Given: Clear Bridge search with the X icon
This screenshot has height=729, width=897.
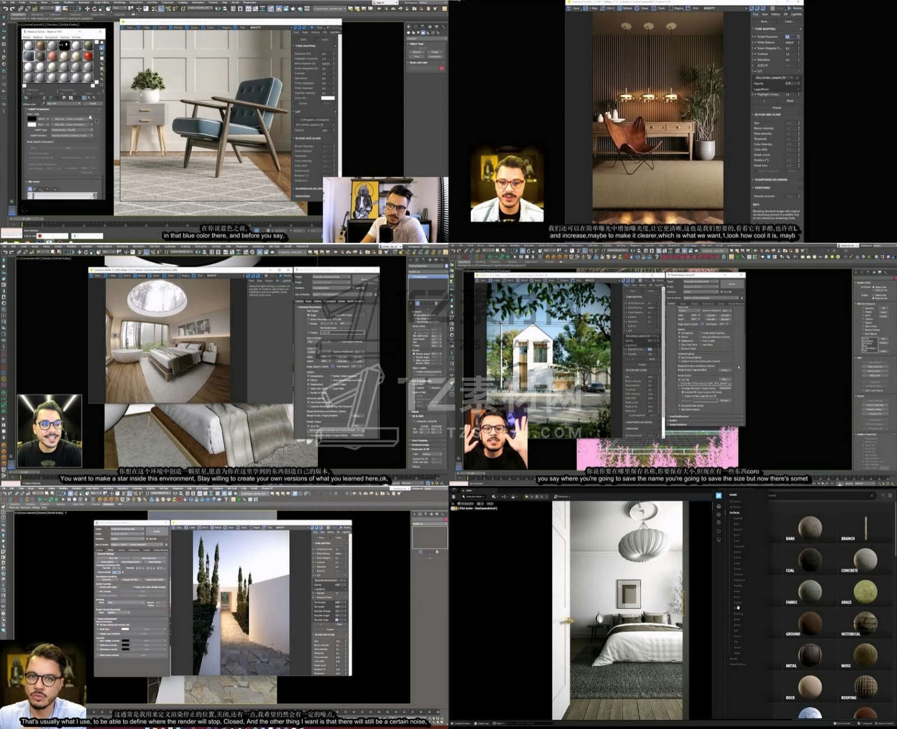Looking at the screenshot, I should 872,496.
